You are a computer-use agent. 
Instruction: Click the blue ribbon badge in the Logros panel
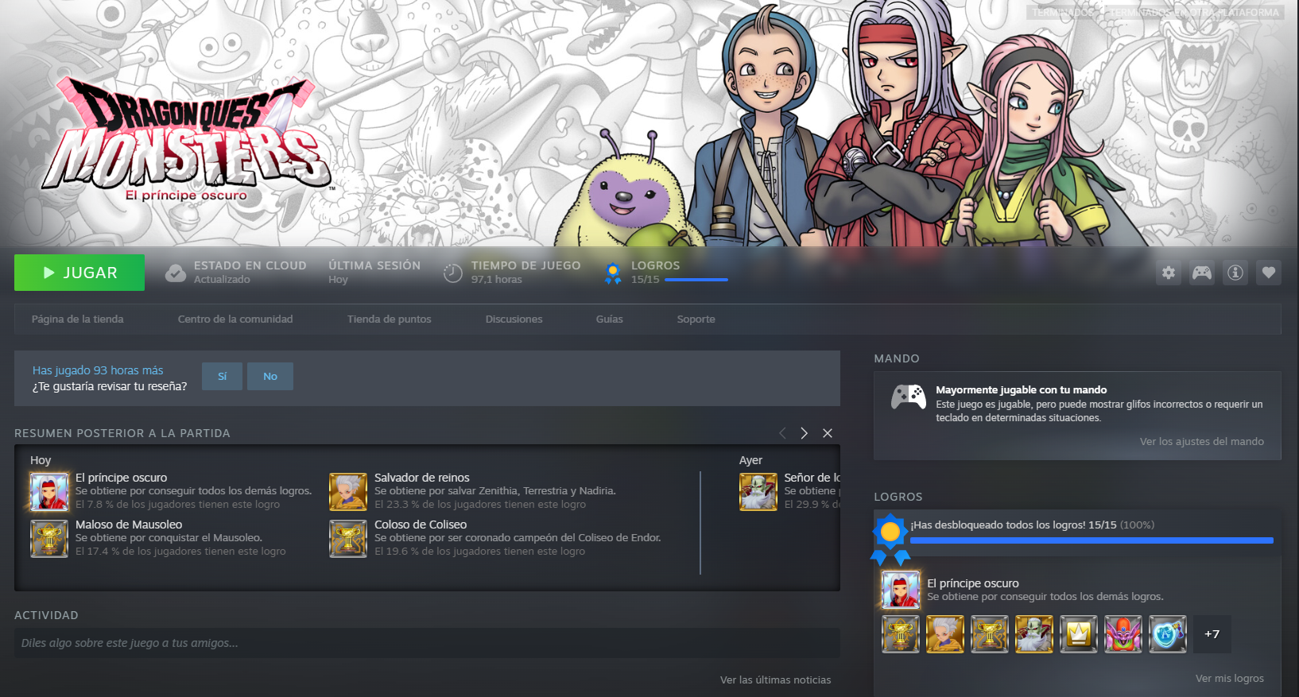pyautogui.click(x=890, y=540)
